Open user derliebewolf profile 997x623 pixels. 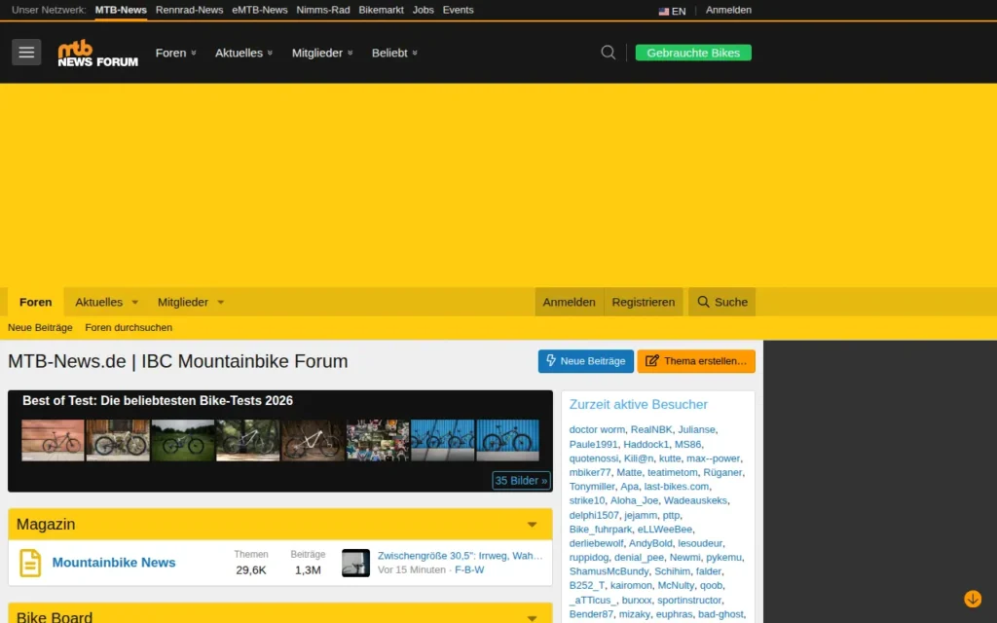pyautogui.click(x=596, y=543)
